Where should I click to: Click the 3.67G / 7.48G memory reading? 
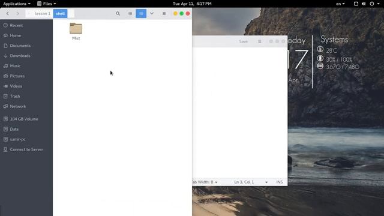[x=343, y=67]
